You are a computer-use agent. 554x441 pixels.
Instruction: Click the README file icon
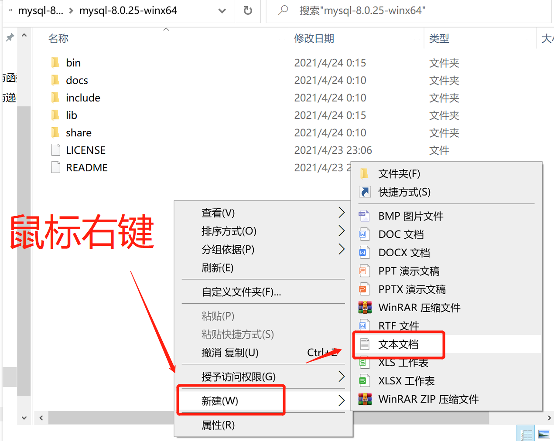click(56, 167)
